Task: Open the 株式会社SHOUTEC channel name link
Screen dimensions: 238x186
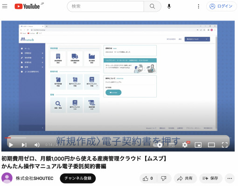Action: click(x=35, y=178)
